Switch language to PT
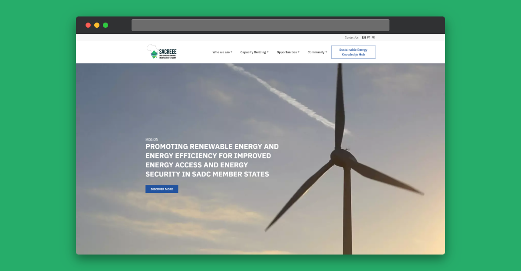 (x=369, y=37)
